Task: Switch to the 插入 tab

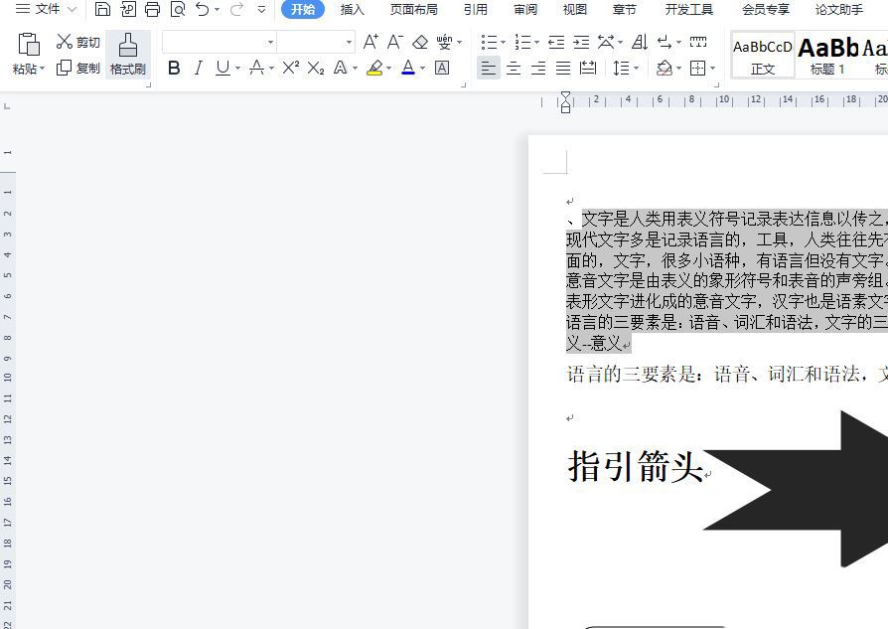Action: tap(352, 10)
